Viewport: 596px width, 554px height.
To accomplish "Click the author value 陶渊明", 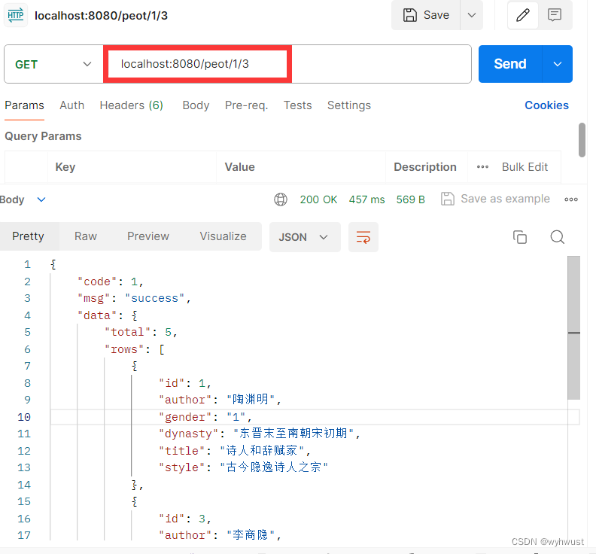I will coord(251,399).
